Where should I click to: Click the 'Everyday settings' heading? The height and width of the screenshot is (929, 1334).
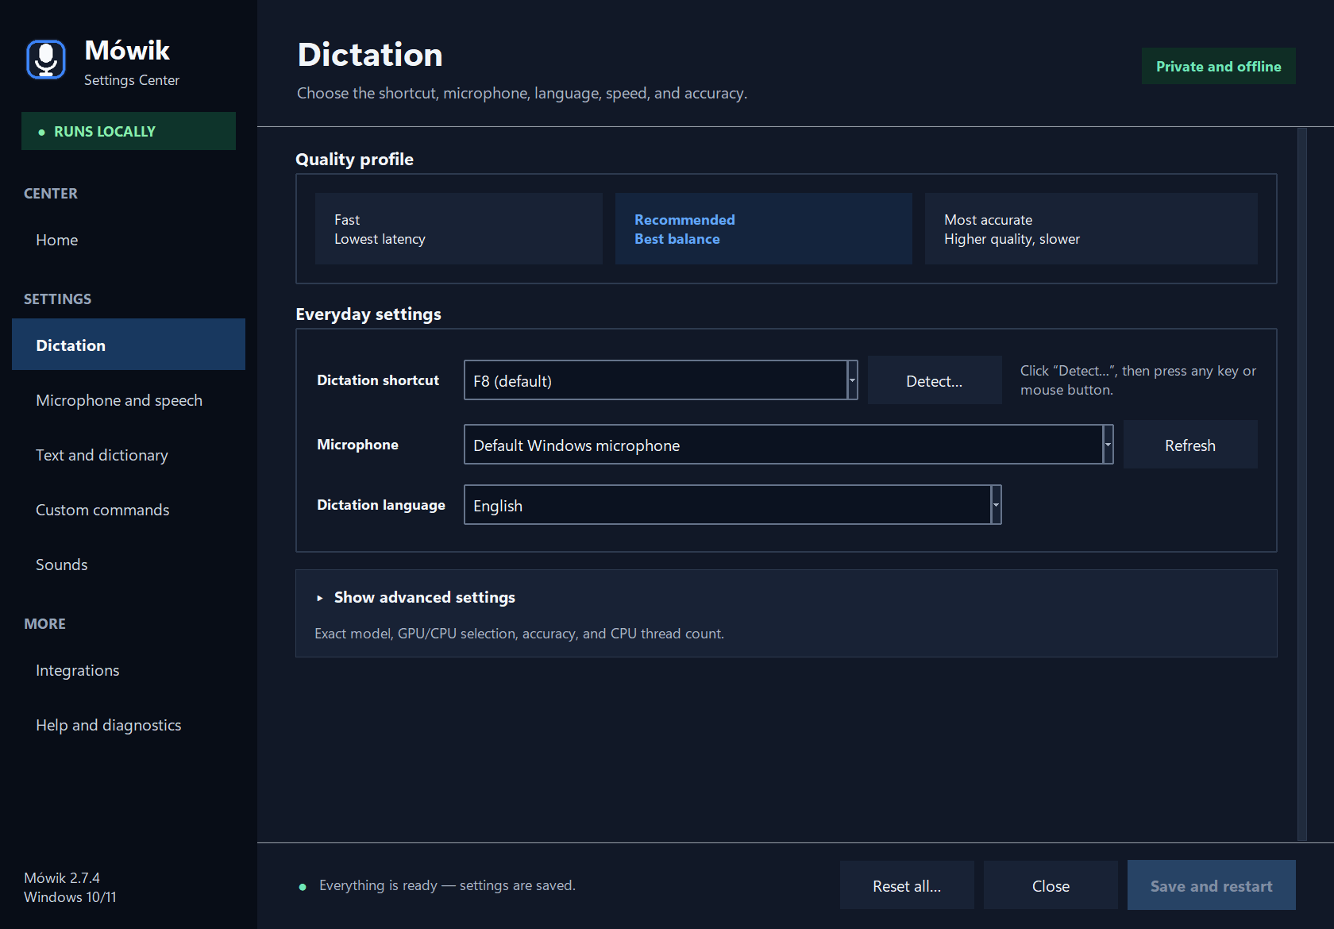368,314
